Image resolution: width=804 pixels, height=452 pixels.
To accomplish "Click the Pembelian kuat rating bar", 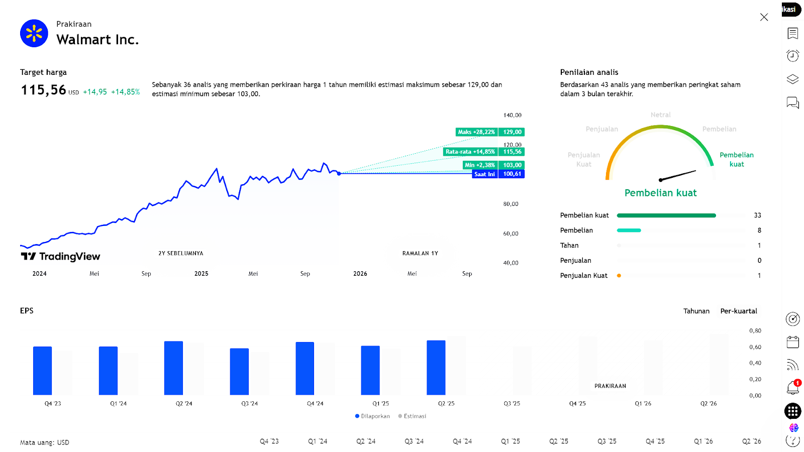I will tap(666, 215).
